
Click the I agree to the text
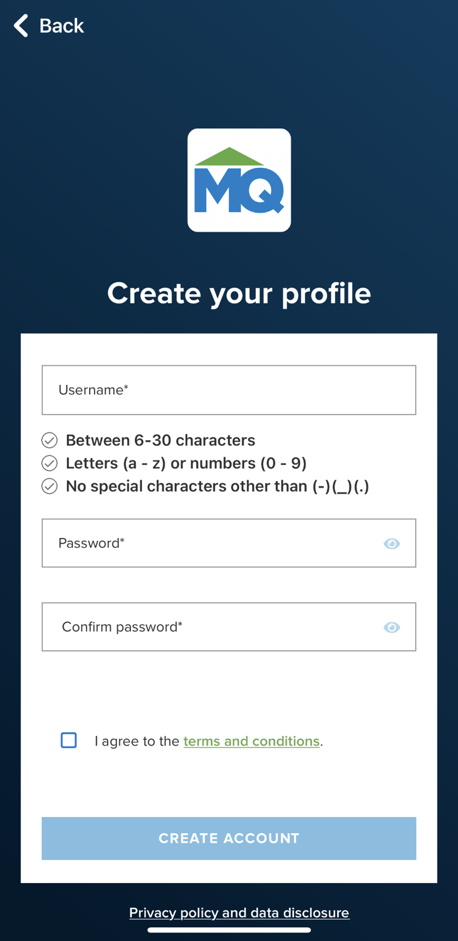pos(137,741)
